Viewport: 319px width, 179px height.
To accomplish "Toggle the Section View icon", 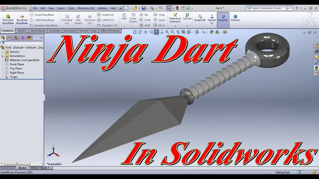I will (x=183, y=32).
